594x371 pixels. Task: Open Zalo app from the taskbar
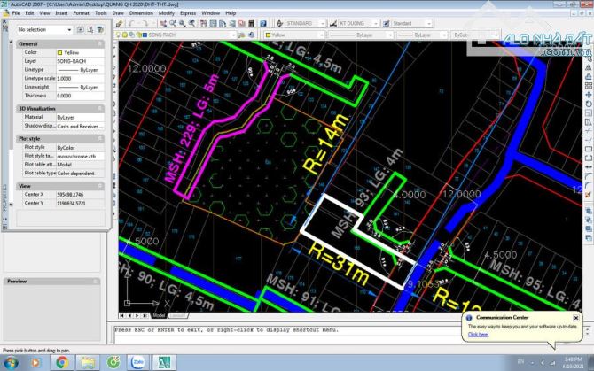pos(139,362)
